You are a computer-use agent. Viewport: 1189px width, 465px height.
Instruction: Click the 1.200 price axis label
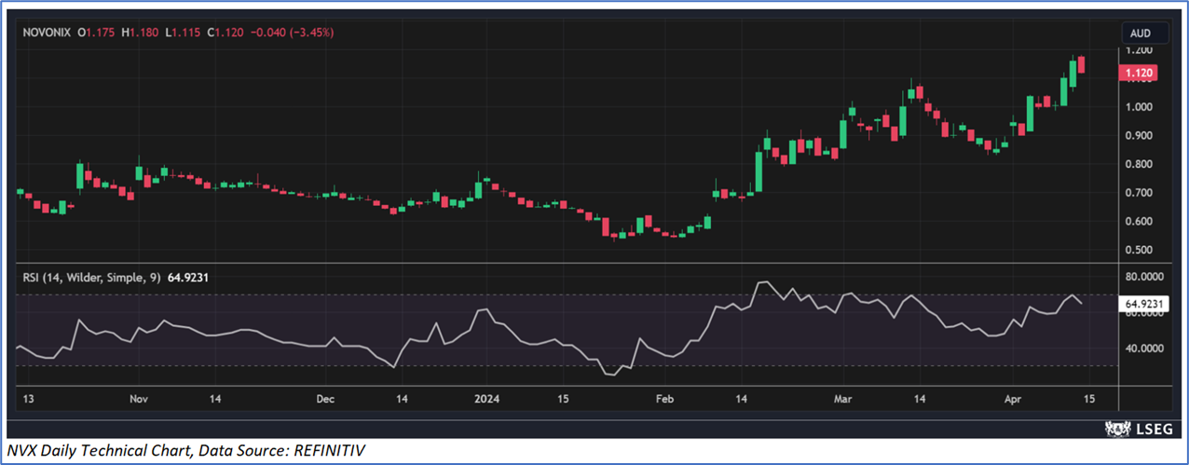1141,49
